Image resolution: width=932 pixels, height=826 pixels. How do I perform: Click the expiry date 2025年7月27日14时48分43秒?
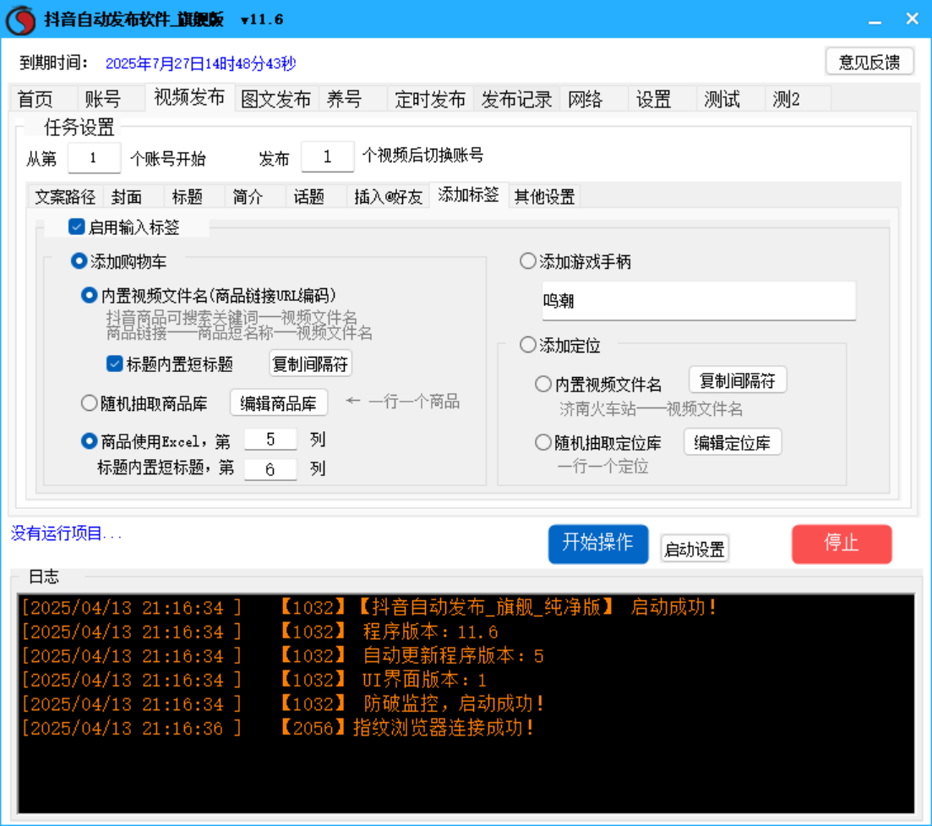click(200, 63)
